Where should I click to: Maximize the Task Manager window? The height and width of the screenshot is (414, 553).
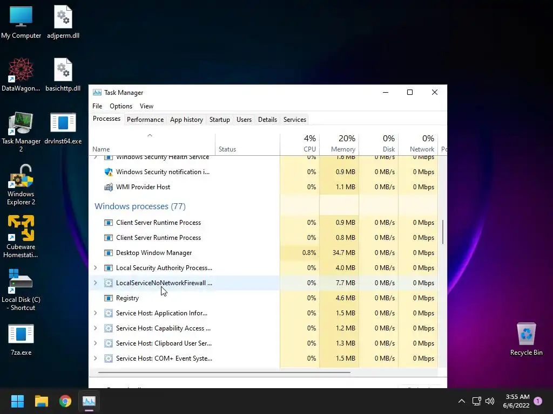tap(410, 92)
